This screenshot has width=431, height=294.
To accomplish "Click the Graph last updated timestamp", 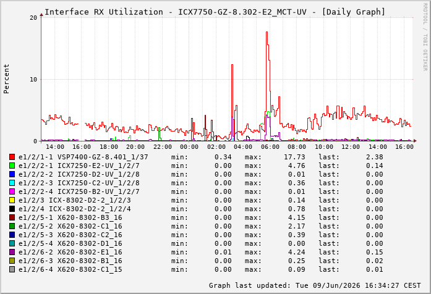I will 315,285.
